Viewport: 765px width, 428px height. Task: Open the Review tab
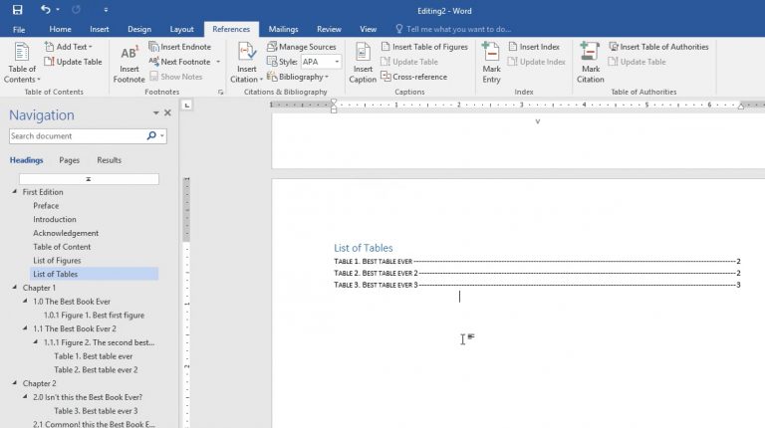[329, 29]
